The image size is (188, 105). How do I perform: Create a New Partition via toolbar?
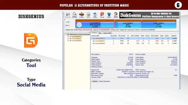95,15
